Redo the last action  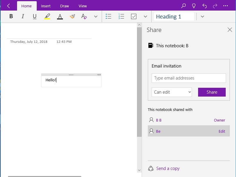click(x=215, y=6)
